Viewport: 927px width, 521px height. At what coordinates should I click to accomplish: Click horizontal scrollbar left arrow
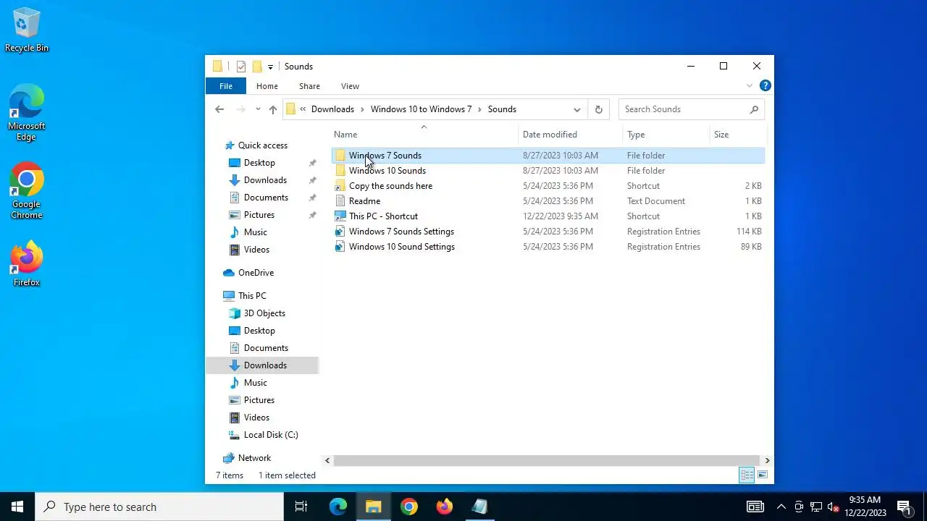(x=327, y=460)
